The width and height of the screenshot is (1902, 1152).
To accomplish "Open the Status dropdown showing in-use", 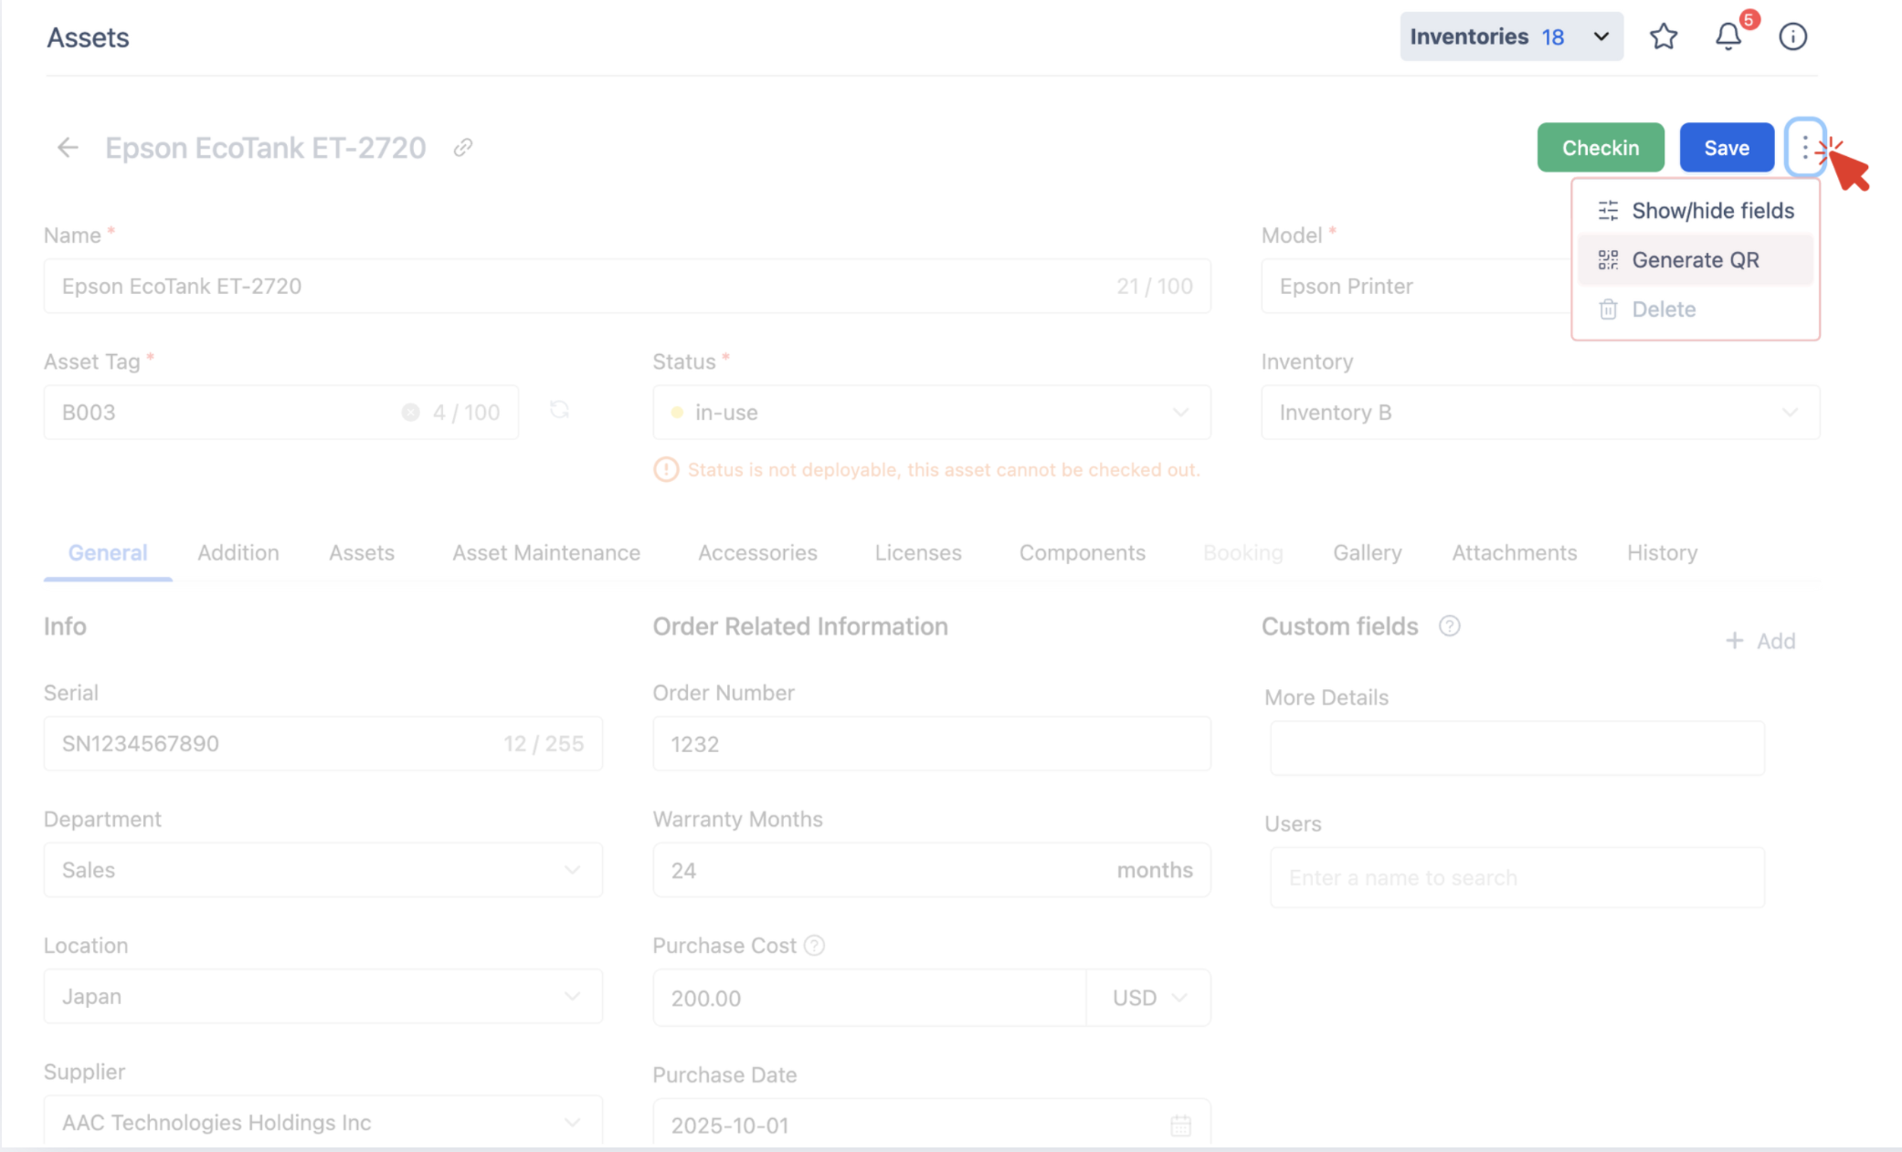I will [931, 413].
